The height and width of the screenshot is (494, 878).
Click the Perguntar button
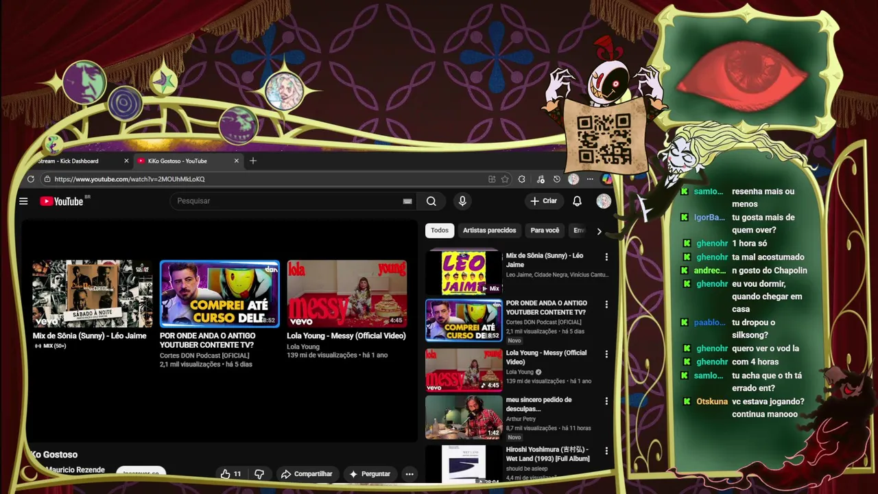coord(369,474)
